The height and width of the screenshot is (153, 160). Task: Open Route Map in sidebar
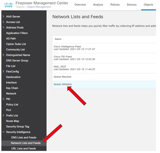coord(13,121)
